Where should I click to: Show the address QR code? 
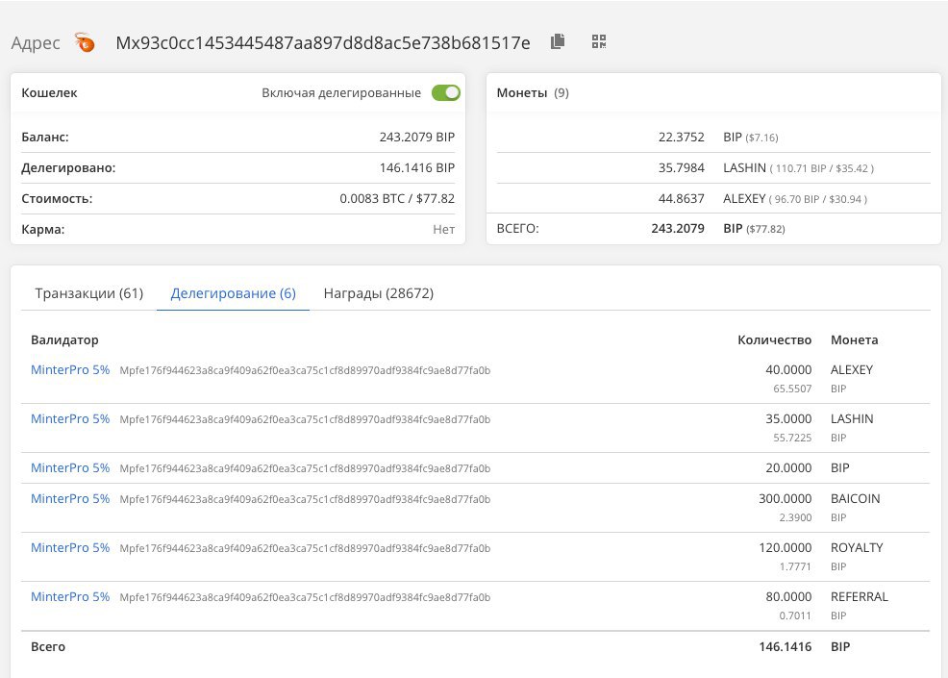[599, 41]
